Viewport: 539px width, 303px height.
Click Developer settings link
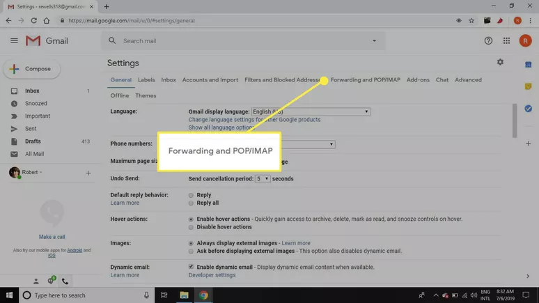(x=212, y=275)
